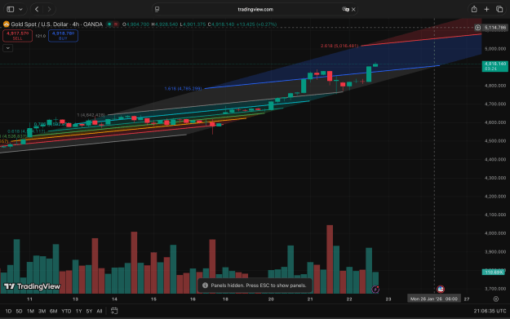Click the 4,918.140 current price label
510x319 pixels.
point(494,66)
